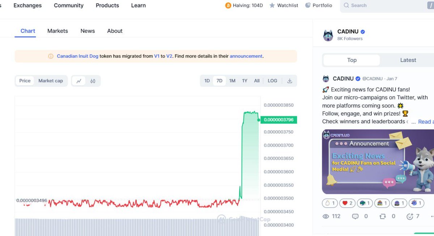Toggle LOG scale on chart
The height and width of the screenshot is (236, 434).
point(272,81)
